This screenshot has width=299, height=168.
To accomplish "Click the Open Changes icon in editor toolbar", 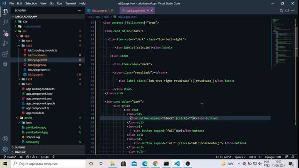I will coord(281,10).
